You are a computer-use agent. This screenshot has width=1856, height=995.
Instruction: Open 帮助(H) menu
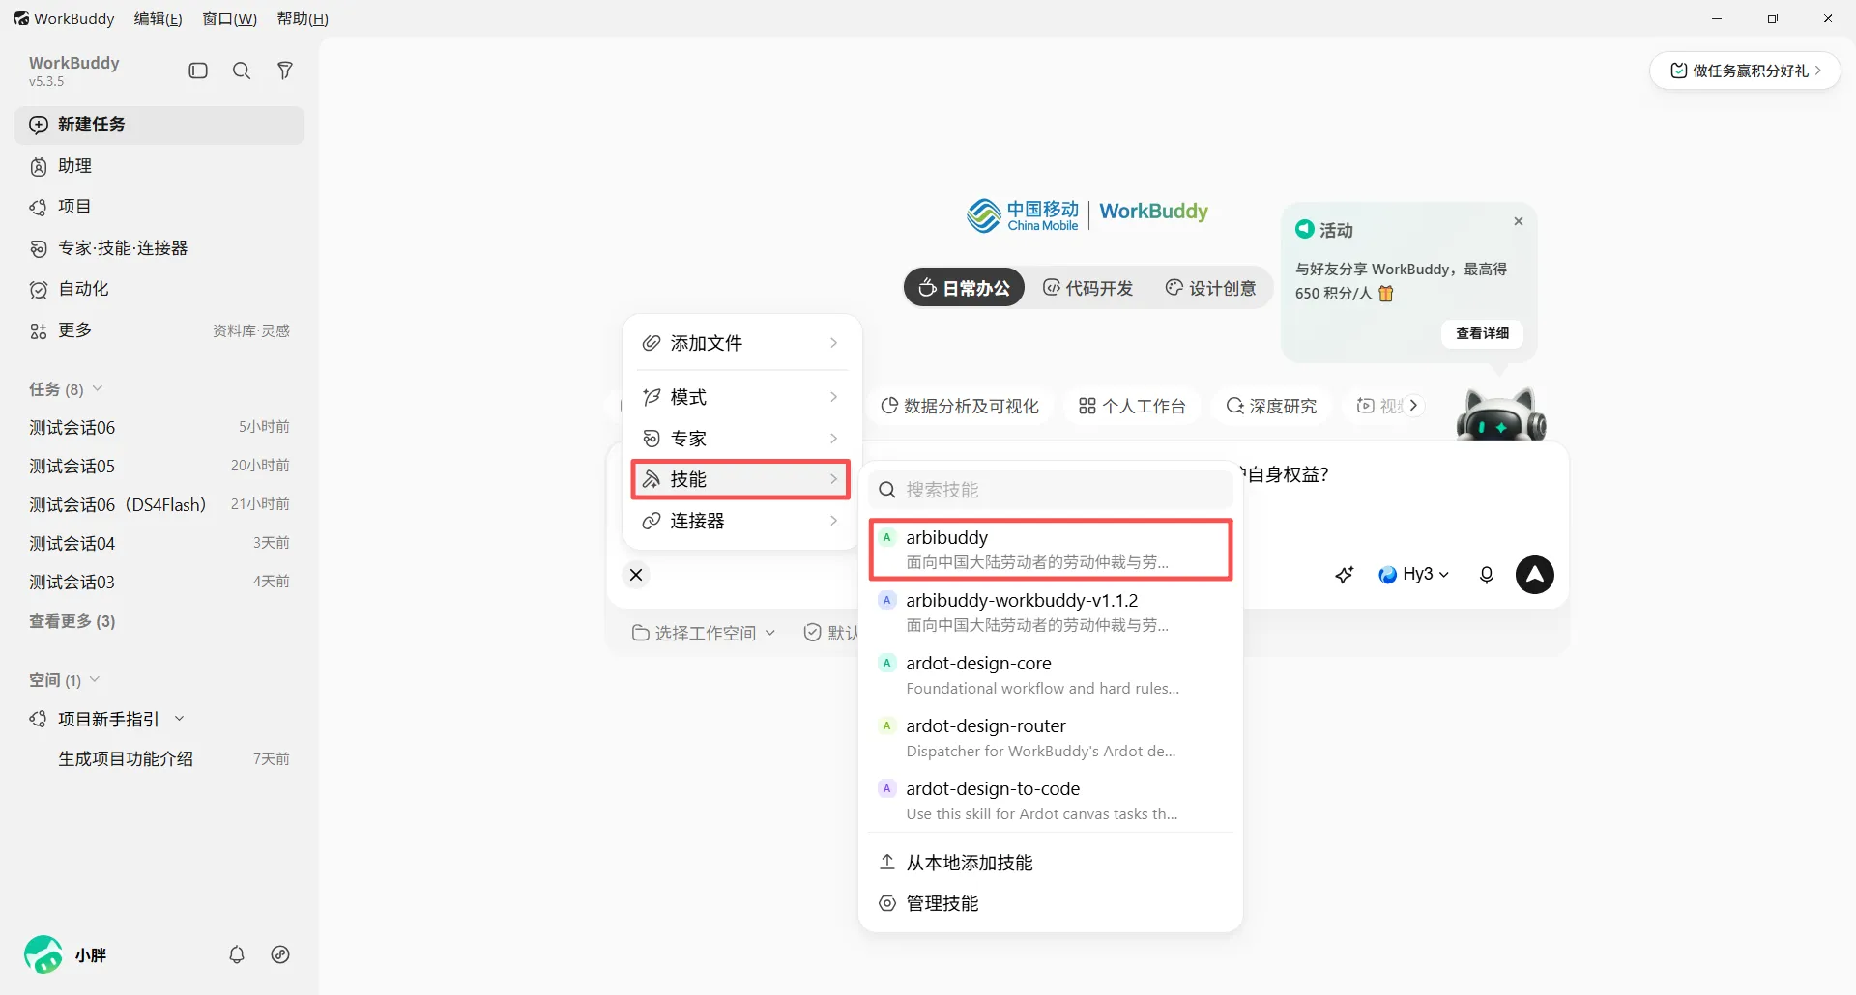click(x=303, y=18)
